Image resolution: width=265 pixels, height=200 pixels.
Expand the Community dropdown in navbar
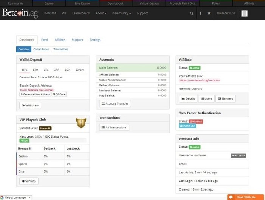click(x=122, y=13)
